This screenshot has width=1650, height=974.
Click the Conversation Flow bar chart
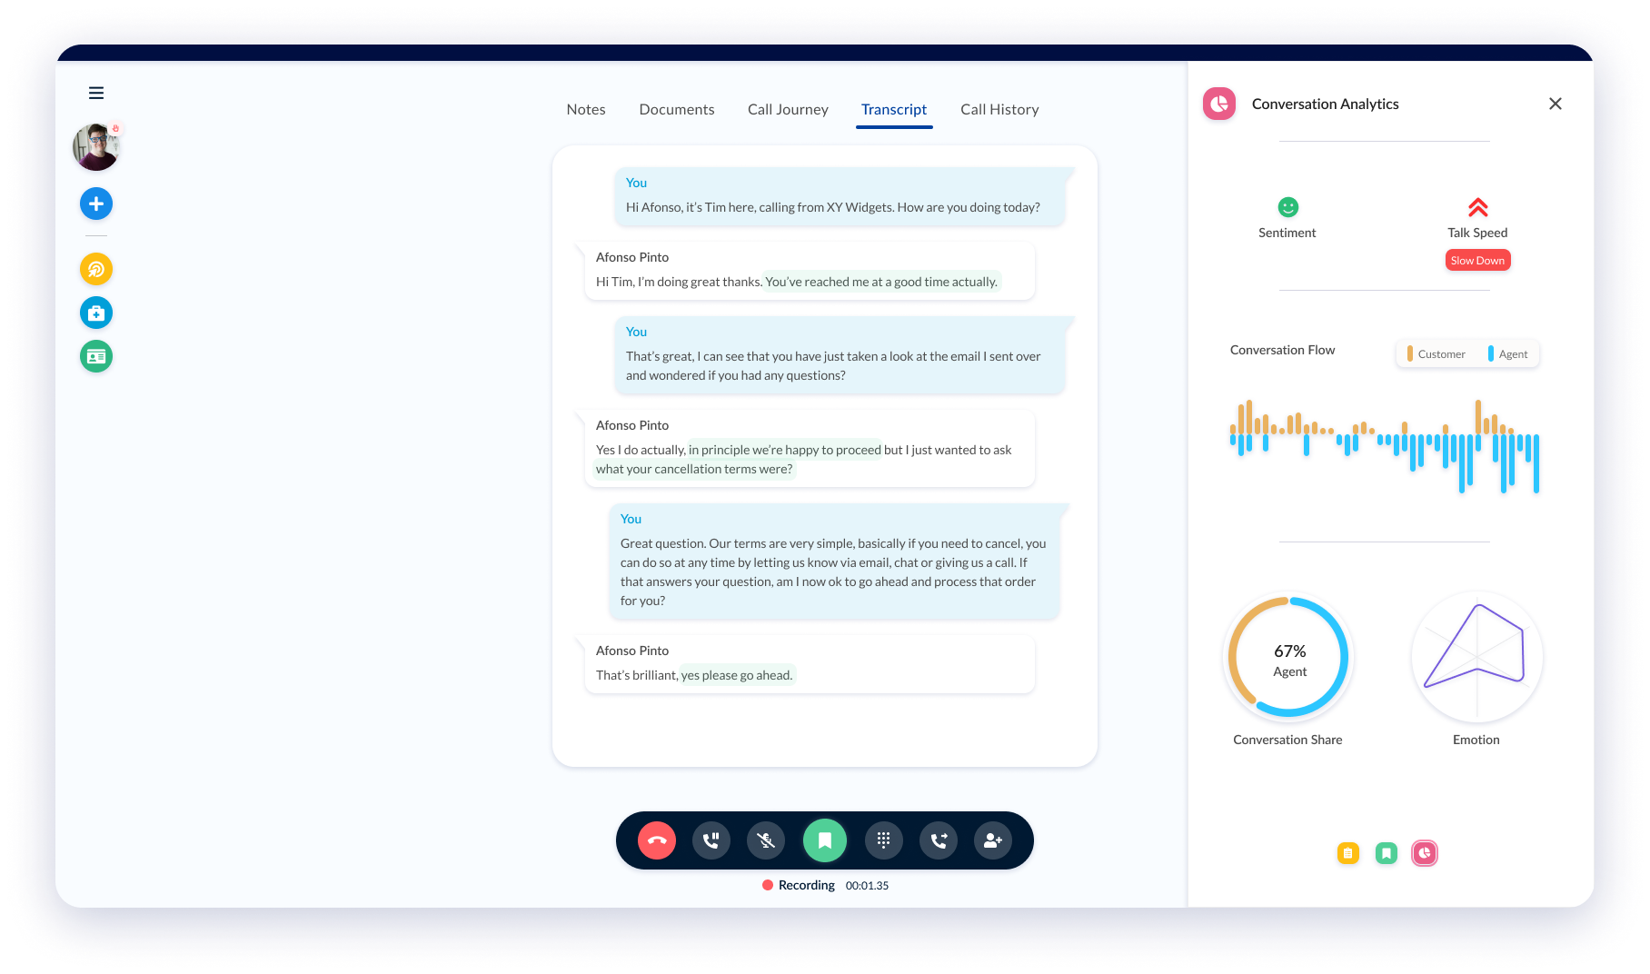pyautogui.click(x=1384, y=446)
